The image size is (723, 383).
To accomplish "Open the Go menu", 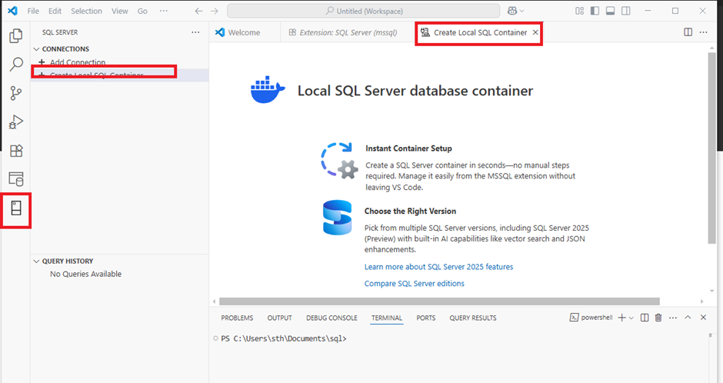I will [142, 11].
